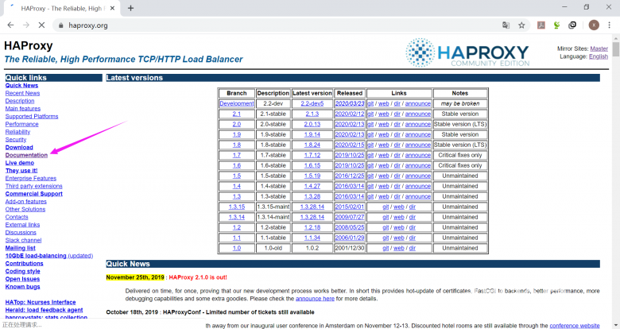620x329 pixels.
Task: Open the dir link in the 1.2 row
Action: point(412,227)
